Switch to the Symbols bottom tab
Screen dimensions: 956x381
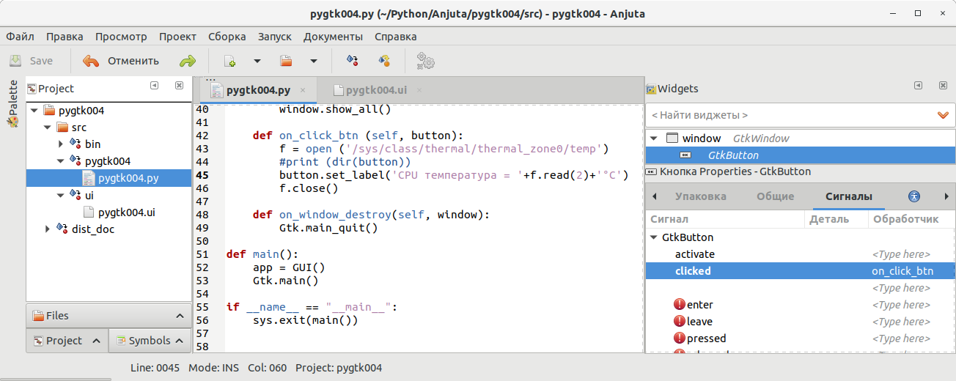[x=150, y=341]
